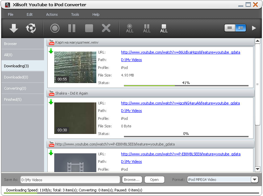Expand the toolbar's right arrow panel

pos(254,28)
